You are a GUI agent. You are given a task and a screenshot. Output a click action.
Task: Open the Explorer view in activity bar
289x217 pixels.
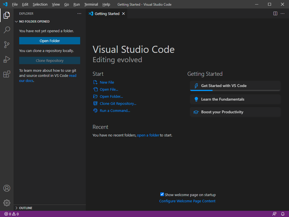pyautogui.click(x=7, y=15)
